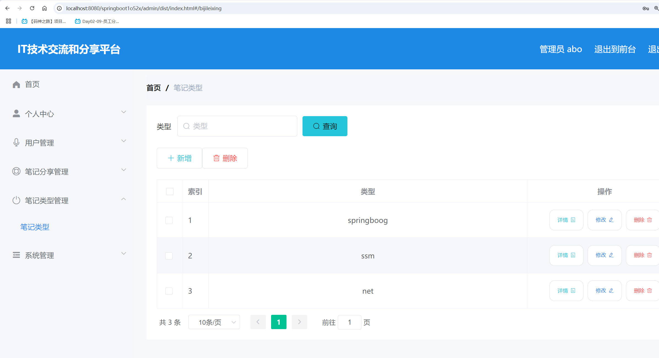Check the select-all checkbox in table header

coord(170,191)
